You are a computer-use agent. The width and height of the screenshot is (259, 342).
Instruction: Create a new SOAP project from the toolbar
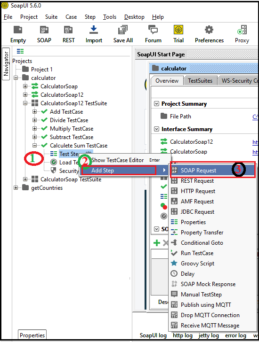44,30
